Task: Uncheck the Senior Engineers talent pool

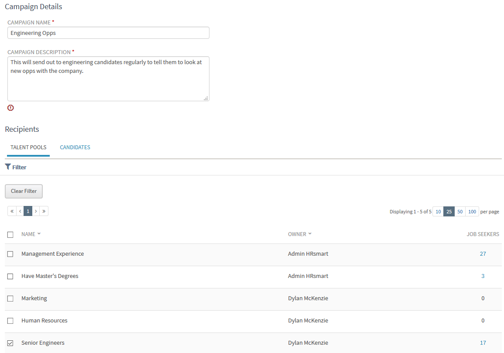Action: tap(10, 343)
